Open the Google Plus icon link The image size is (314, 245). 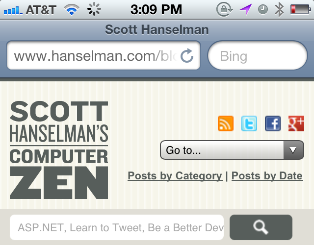[x=296, y=123]
